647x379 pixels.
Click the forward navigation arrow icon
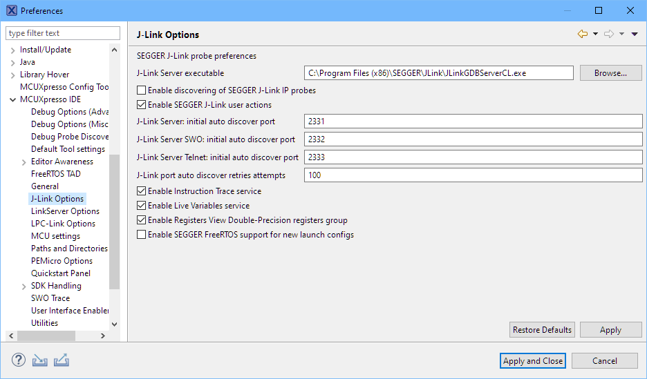click(608, 34)
